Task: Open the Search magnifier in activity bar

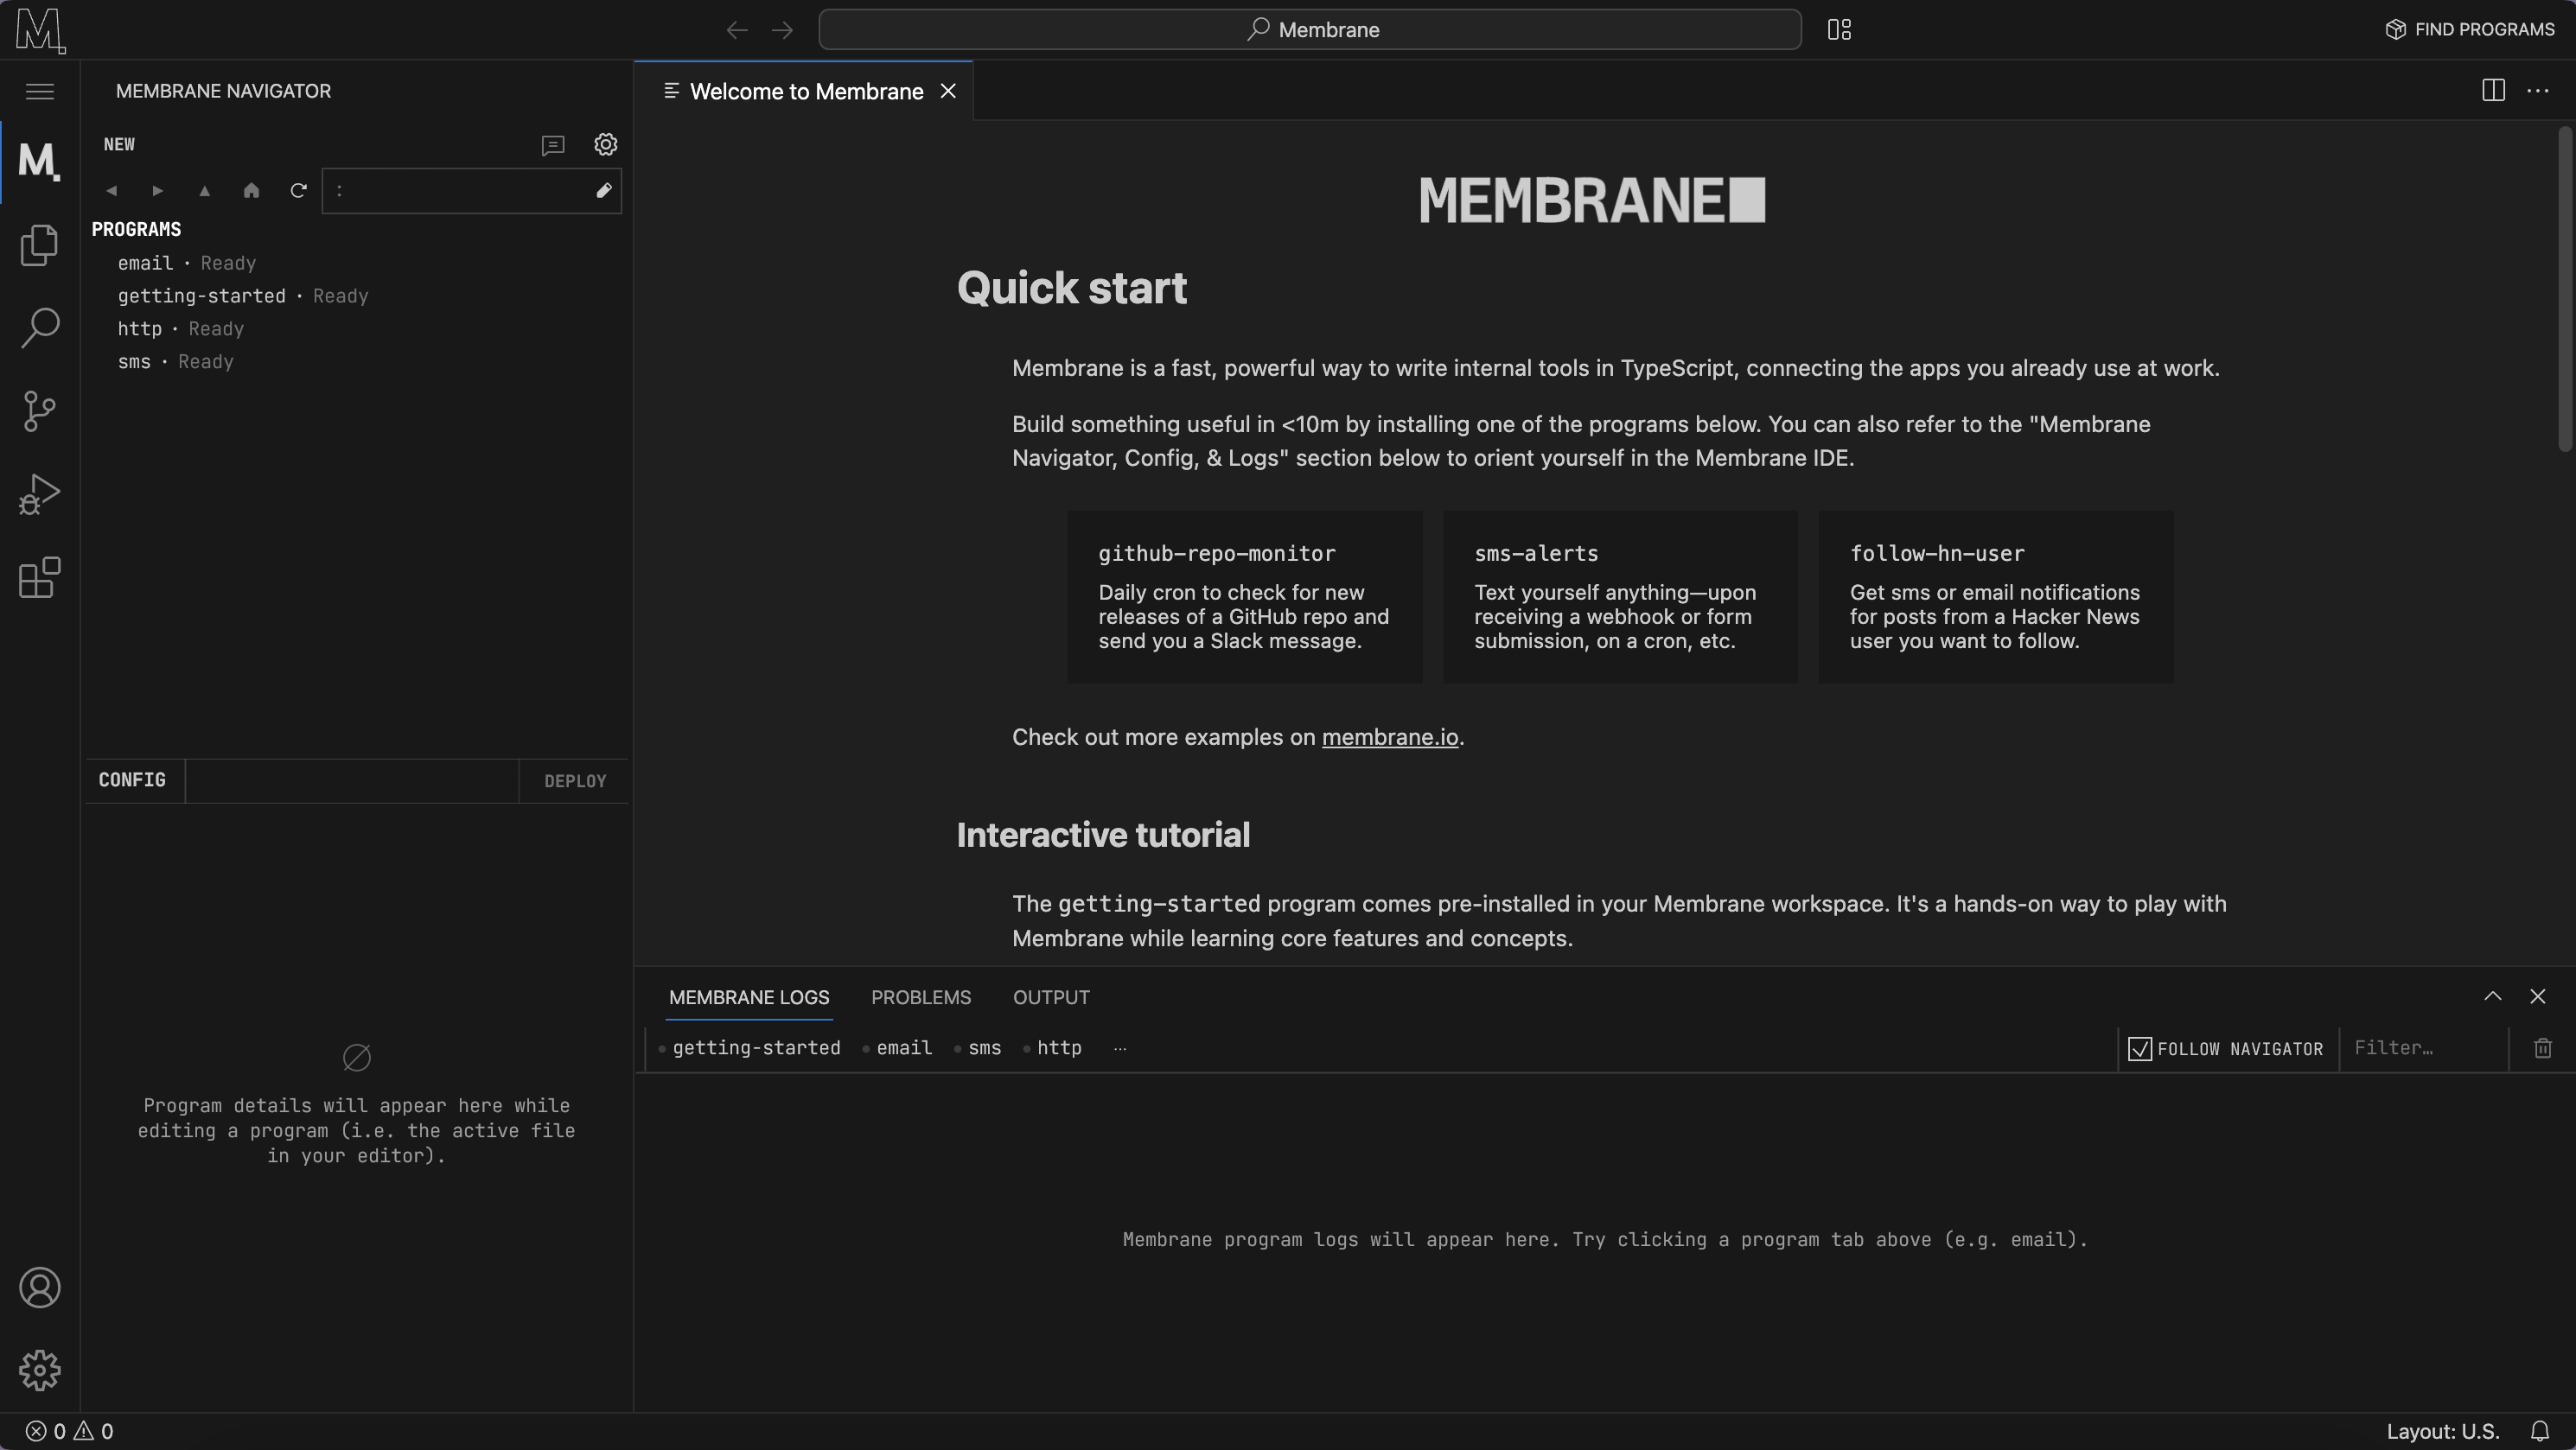Action: 40,328
